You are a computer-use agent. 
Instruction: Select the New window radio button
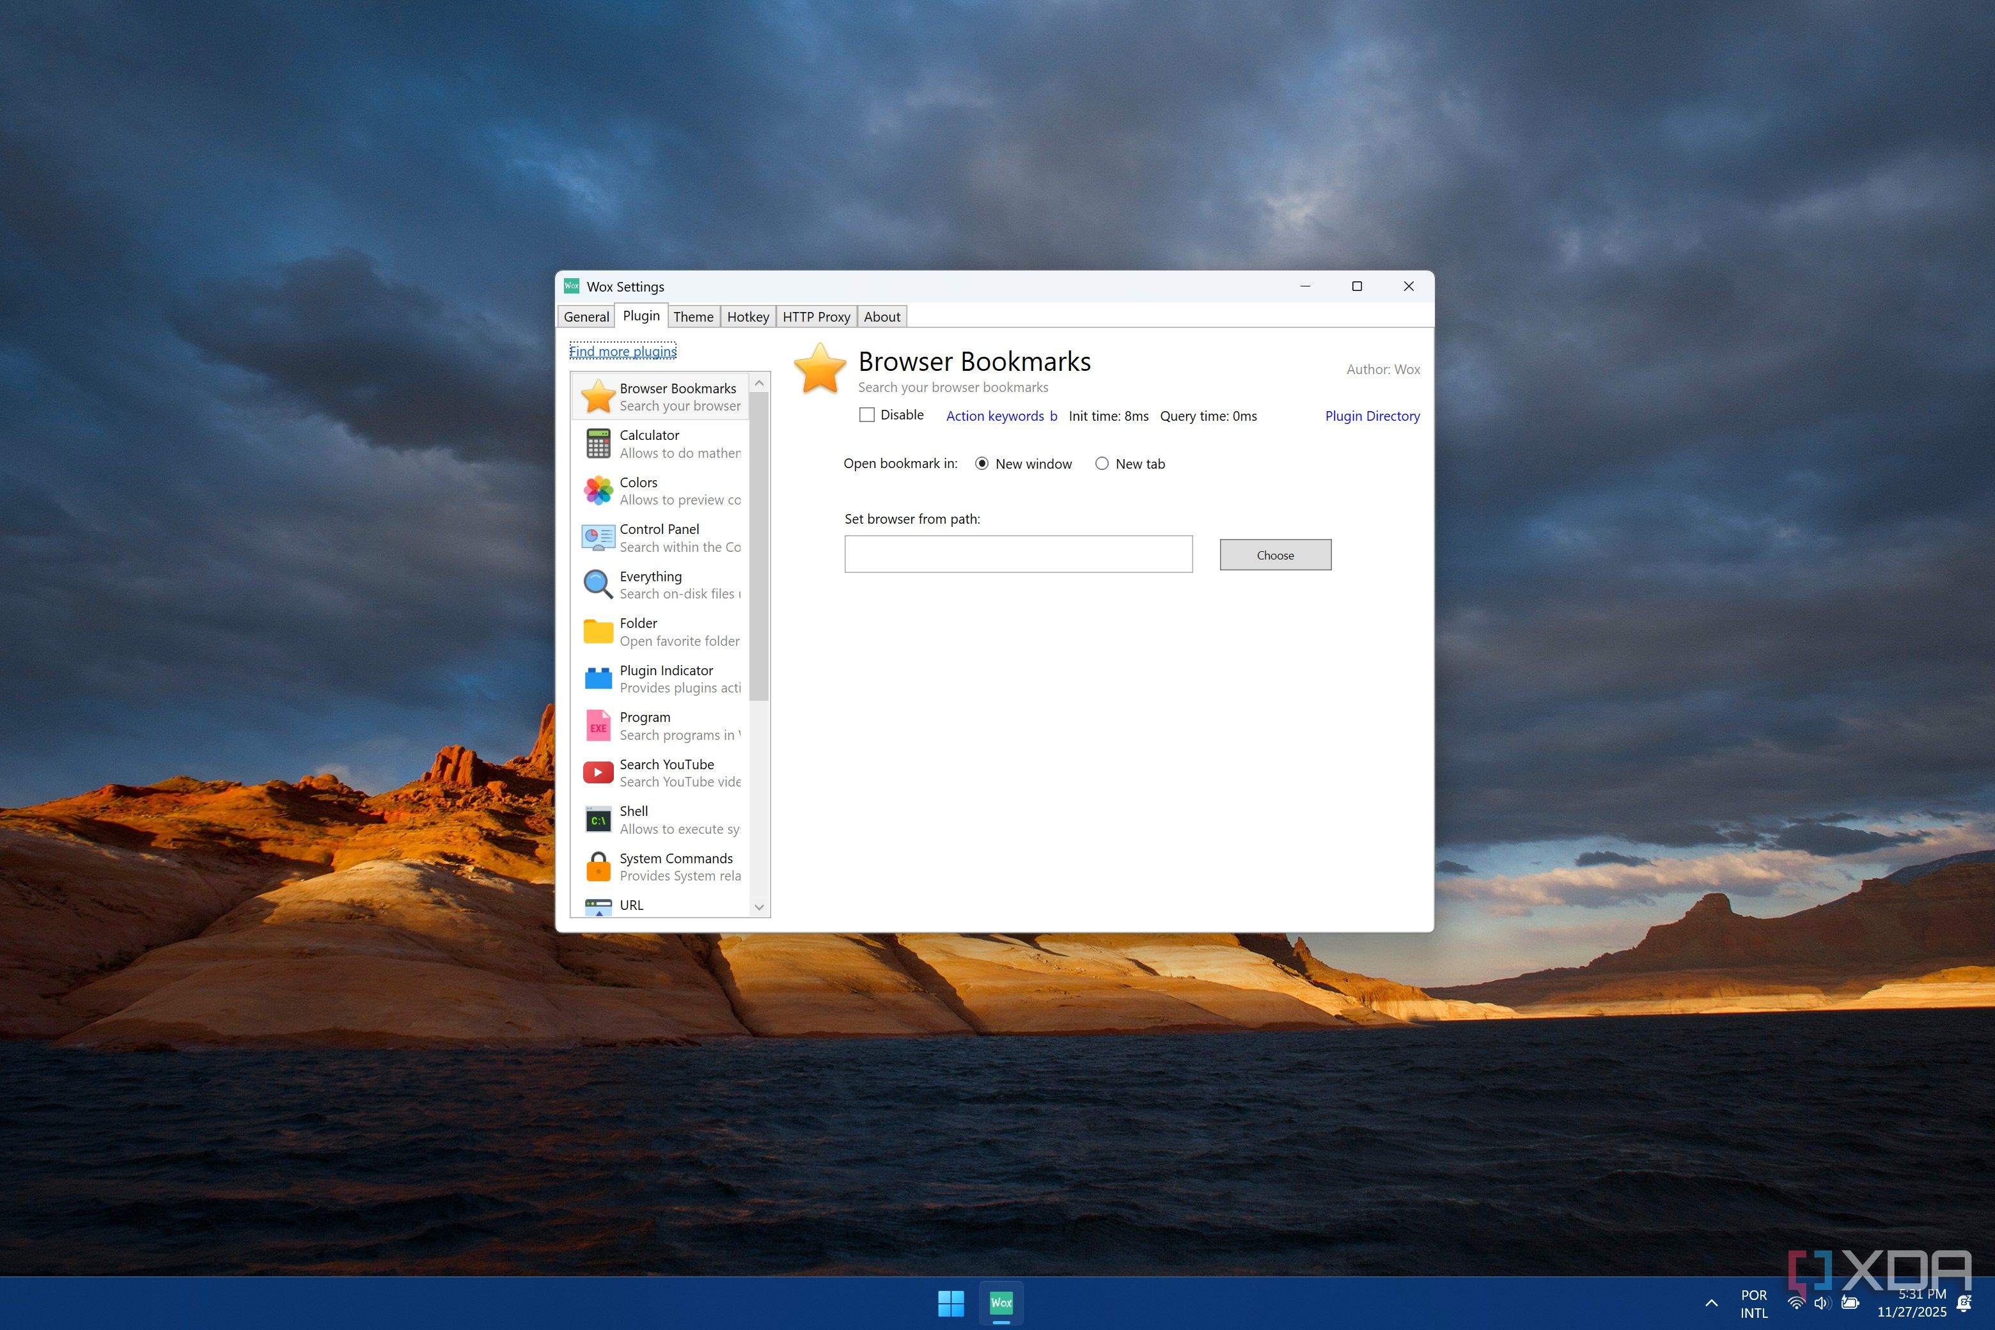pos(982,463)
